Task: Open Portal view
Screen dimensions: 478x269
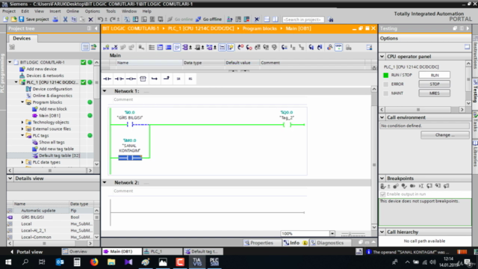Action: pos(27,252)
